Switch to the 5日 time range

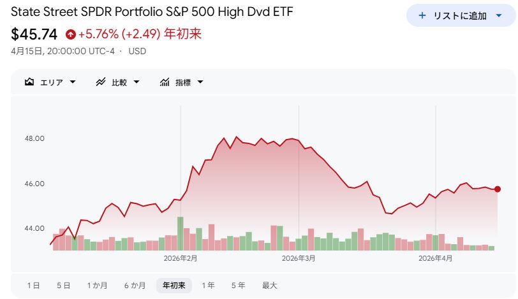click(x=63, y=286)
